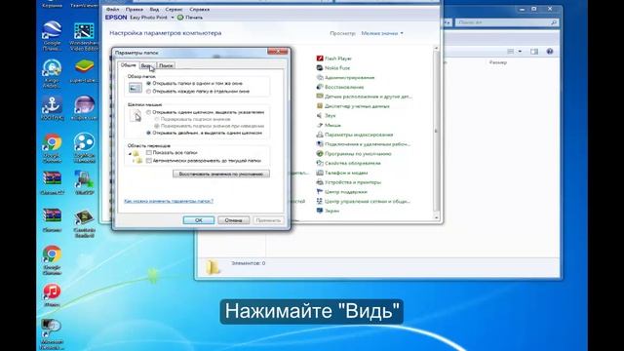Open the Файл menu
This screenshot has height=351, width=624.
(x=113, y=9)
